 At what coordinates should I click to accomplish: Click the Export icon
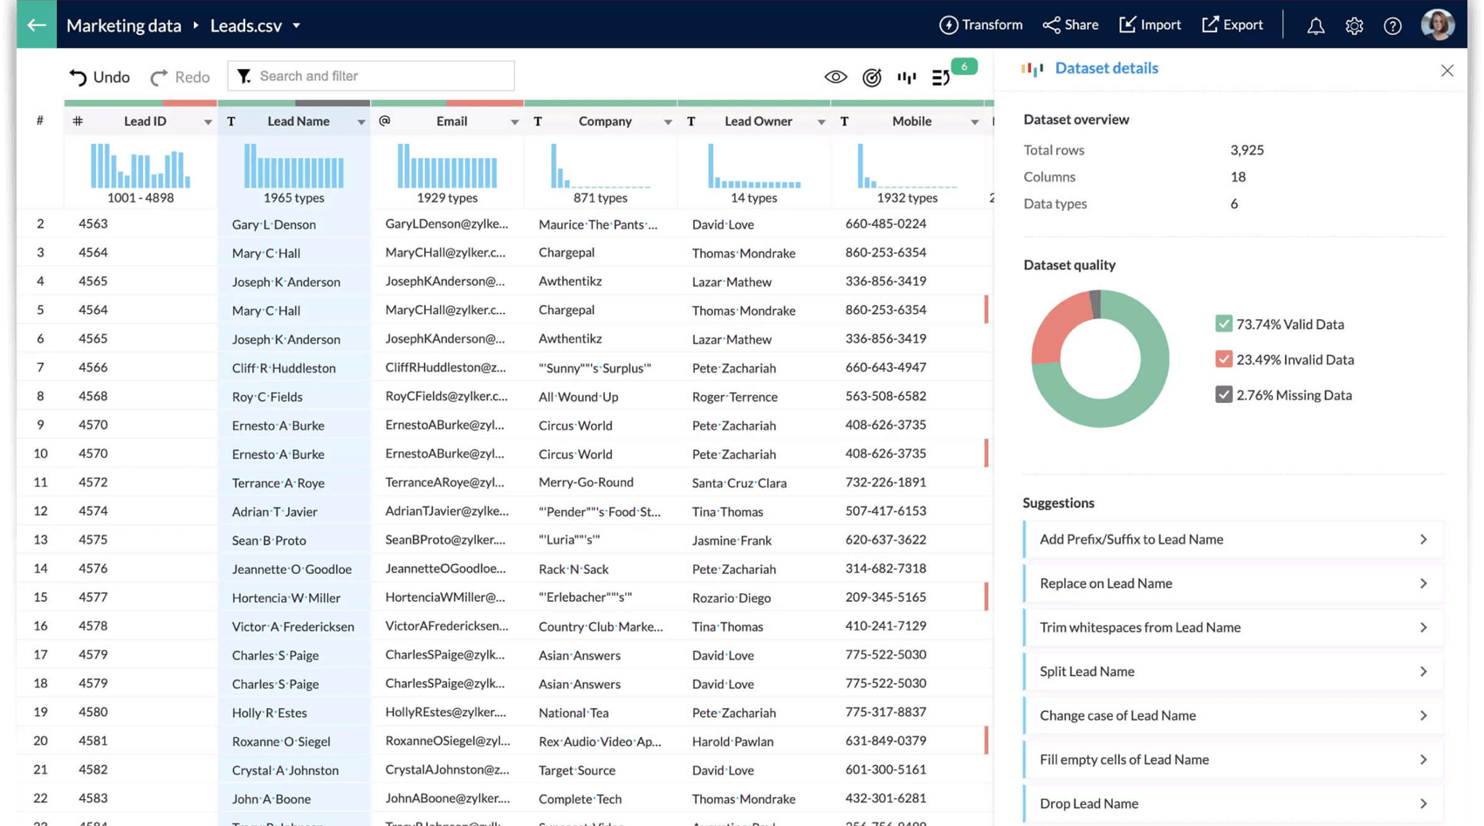1232,24
